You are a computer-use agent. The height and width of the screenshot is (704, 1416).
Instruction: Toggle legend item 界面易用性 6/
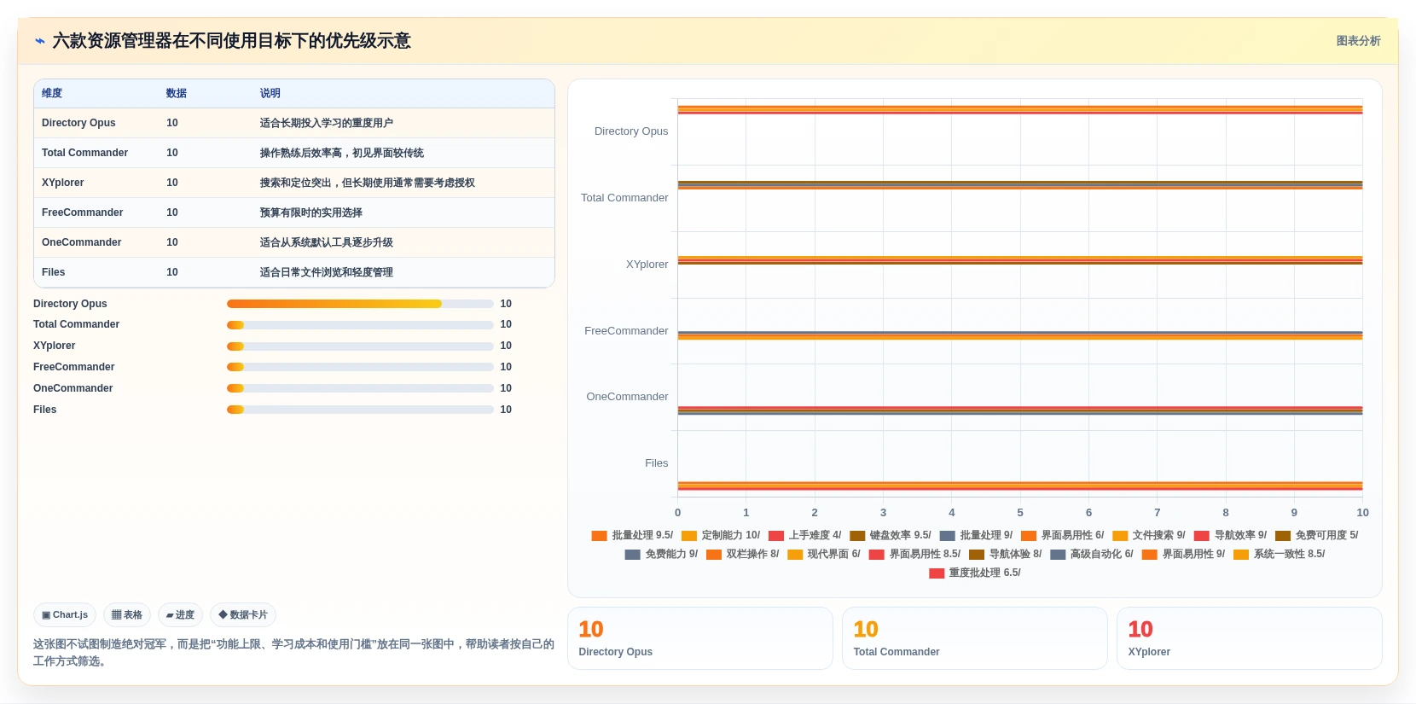(1062, 535)
